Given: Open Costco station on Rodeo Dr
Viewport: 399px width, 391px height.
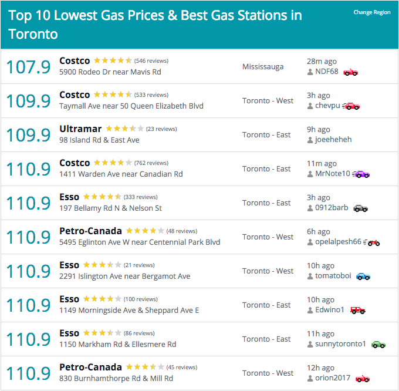Looking at the screenshot, I should point(75,61).
